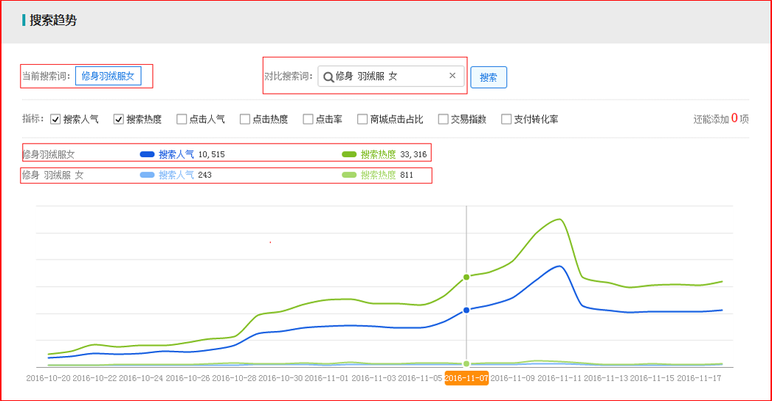772x401 pixels.
Task: Tick the 点击热度 metric checkbox
Action: click(245, 119)
